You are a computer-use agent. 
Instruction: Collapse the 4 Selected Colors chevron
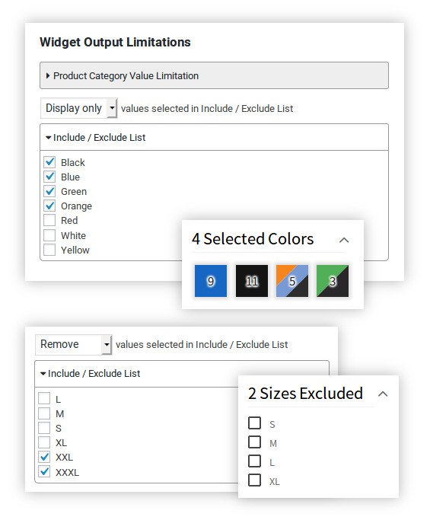[344, 240]
